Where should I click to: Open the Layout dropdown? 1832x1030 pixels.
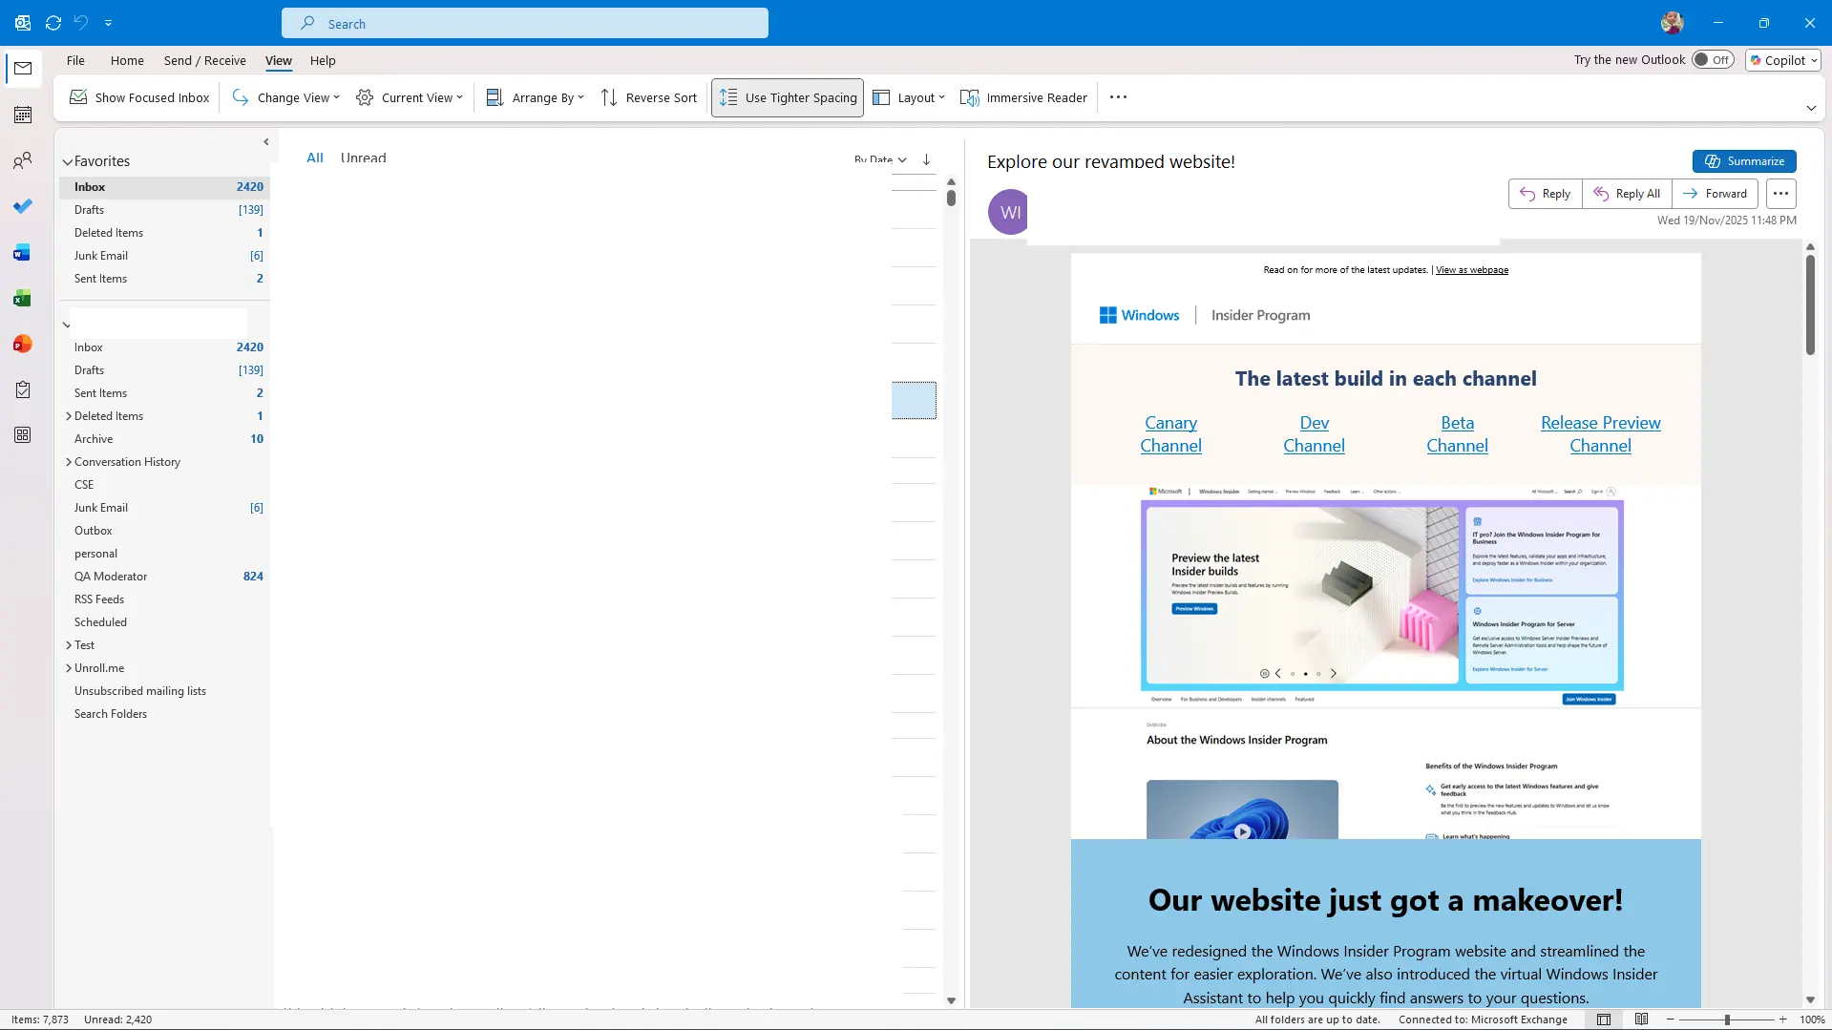pos(909,97)
